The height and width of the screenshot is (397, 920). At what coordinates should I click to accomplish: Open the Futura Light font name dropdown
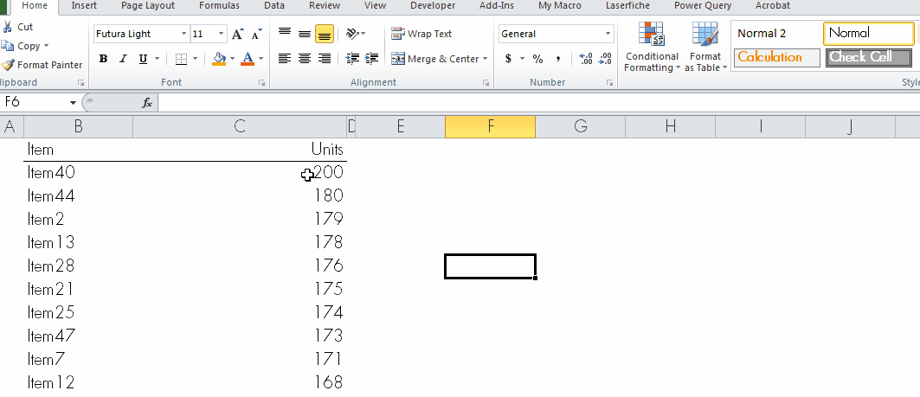[x=183, y=34]
